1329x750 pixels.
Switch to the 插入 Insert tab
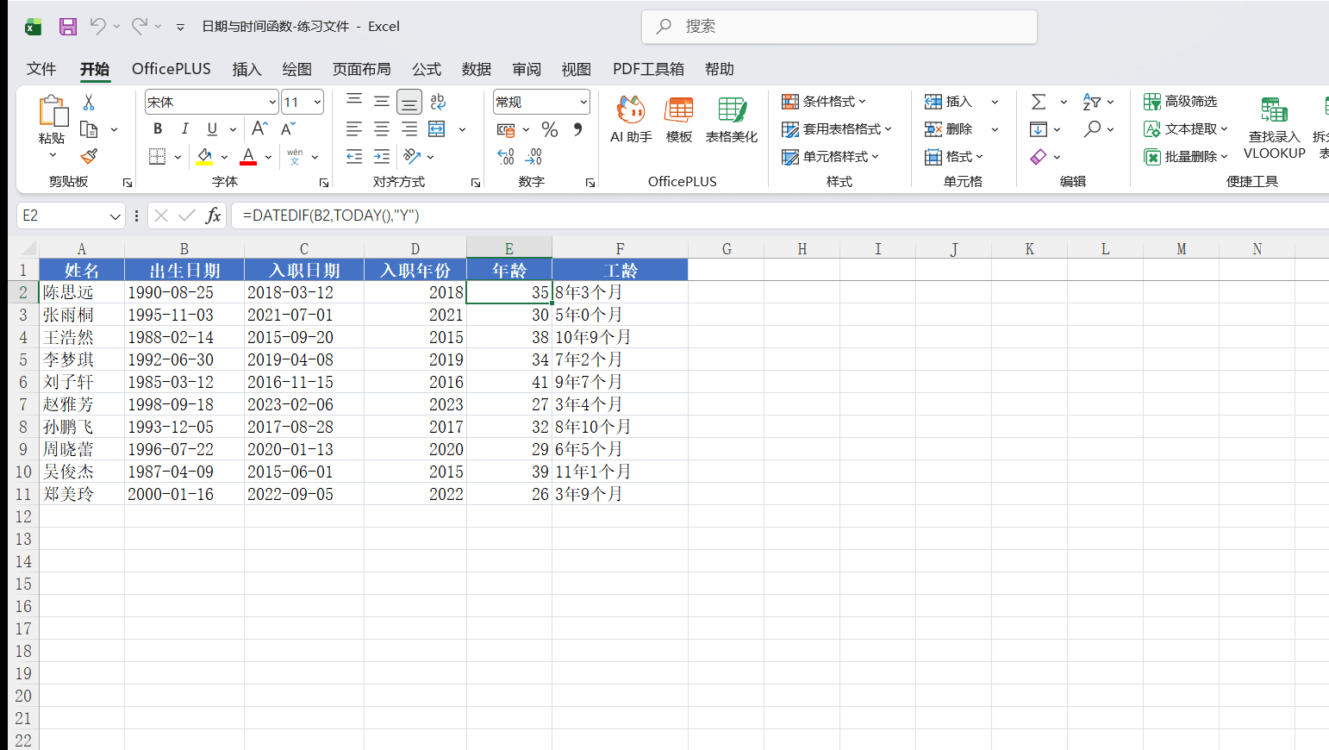pyautogui.click(x=246, y=69)
